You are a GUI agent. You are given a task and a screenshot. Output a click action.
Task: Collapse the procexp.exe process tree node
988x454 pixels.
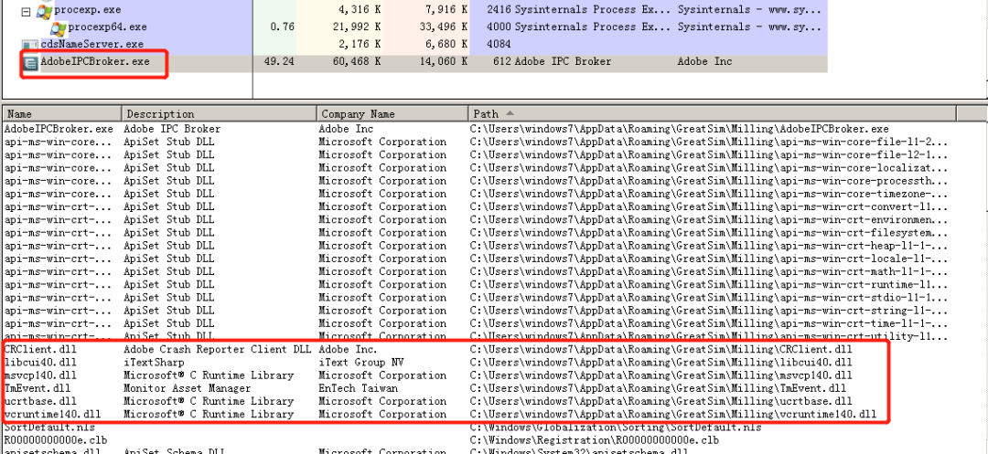coord(27,10)
